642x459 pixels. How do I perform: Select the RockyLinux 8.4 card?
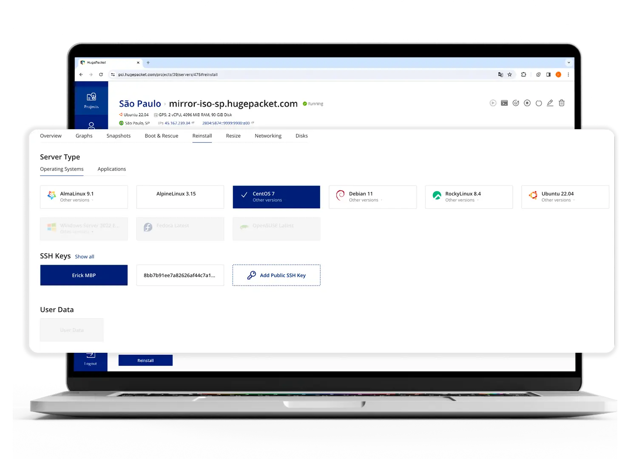coord(469,197)
